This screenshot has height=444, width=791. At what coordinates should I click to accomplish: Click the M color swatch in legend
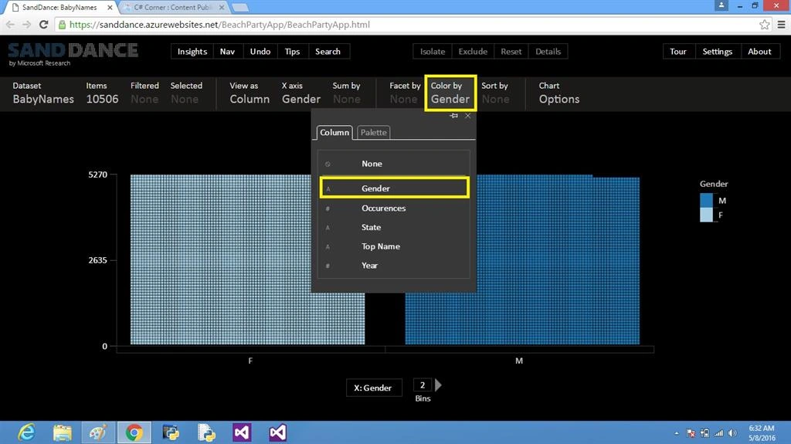click(706, 200)
